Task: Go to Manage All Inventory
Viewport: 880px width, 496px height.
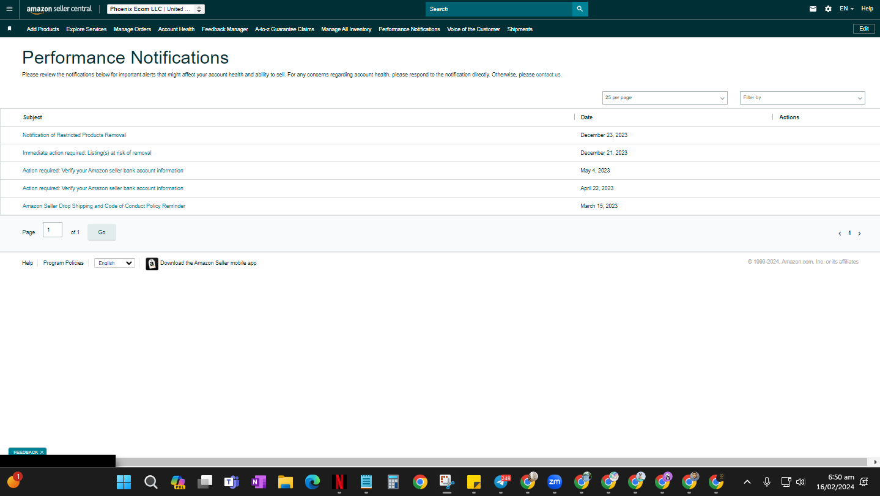Action: click(x=346, y=29)
